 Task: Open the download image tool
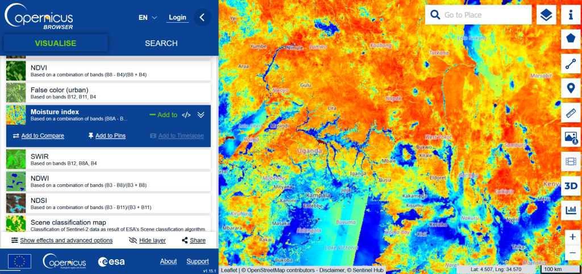point(571,137)
